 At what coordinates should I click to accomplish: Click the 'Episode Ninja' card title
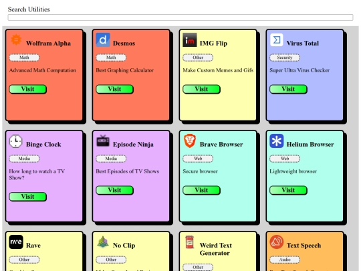133,145
